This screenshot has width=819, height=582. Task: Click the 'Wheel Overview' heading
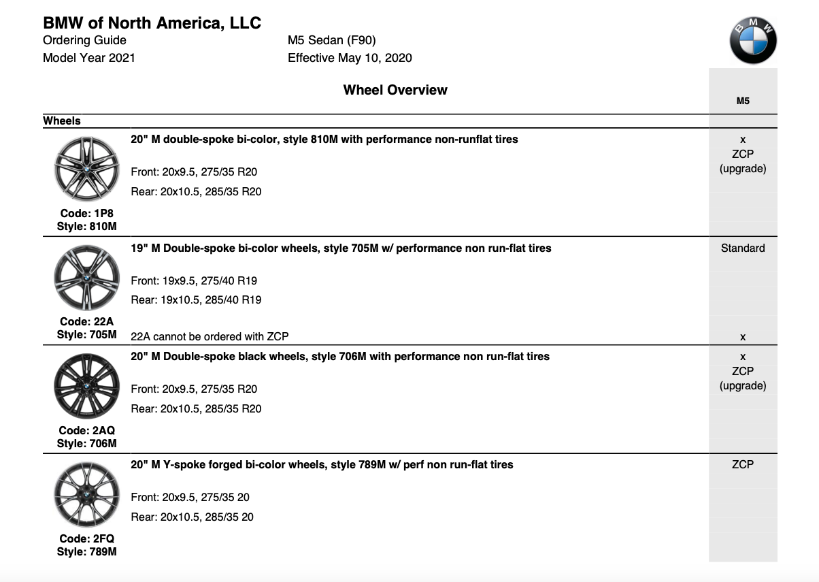click(395, 90)
